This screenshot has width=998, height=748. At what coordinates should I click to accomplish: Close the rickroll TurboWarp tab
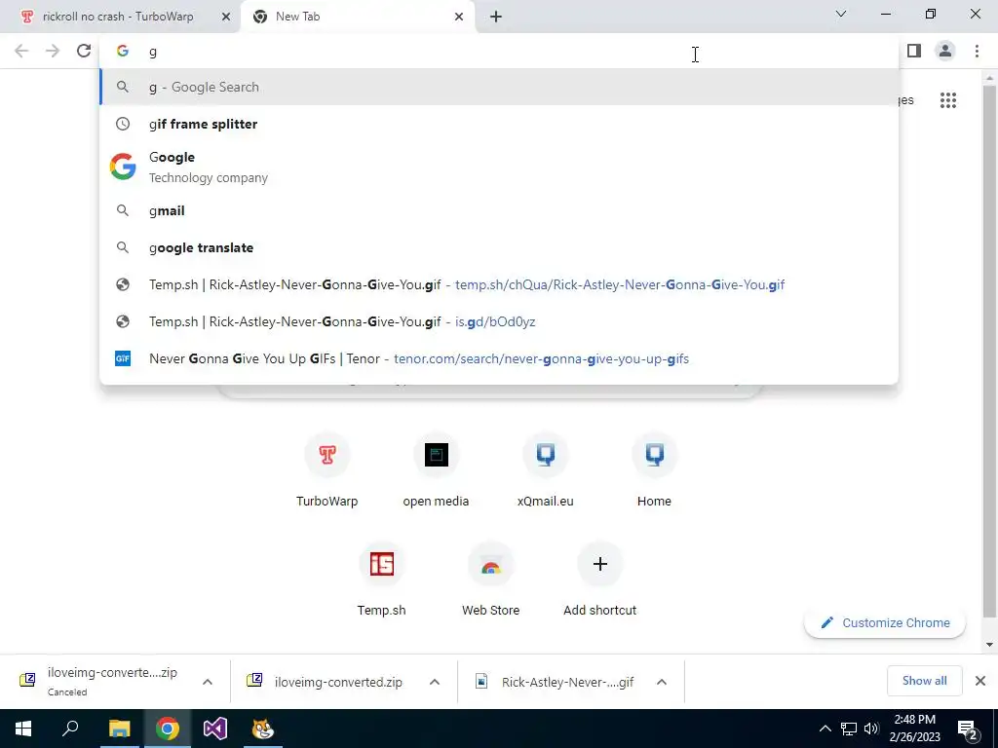tap(225, 17)
